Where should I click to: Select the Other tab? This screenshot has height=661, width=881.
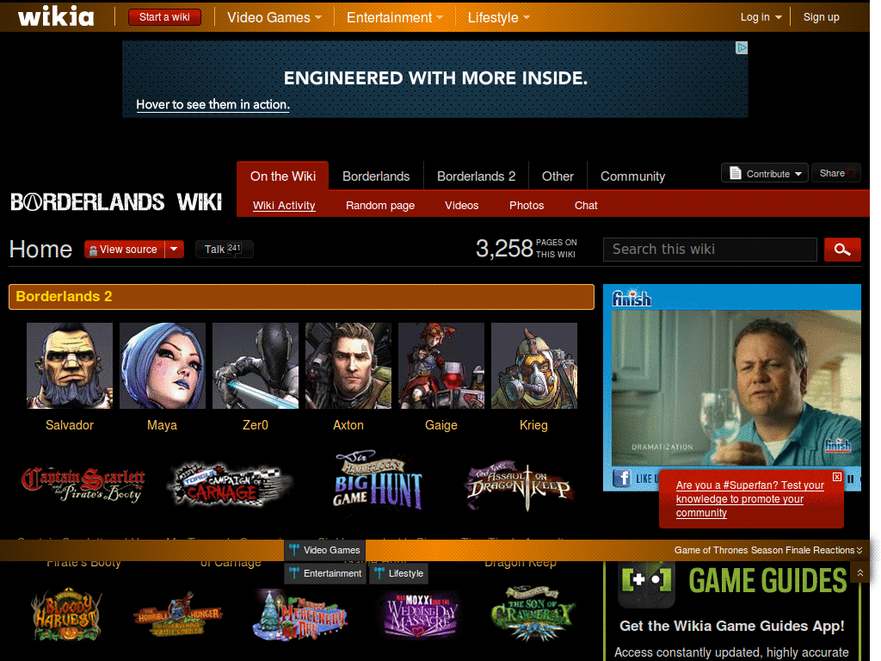[558, 176]
